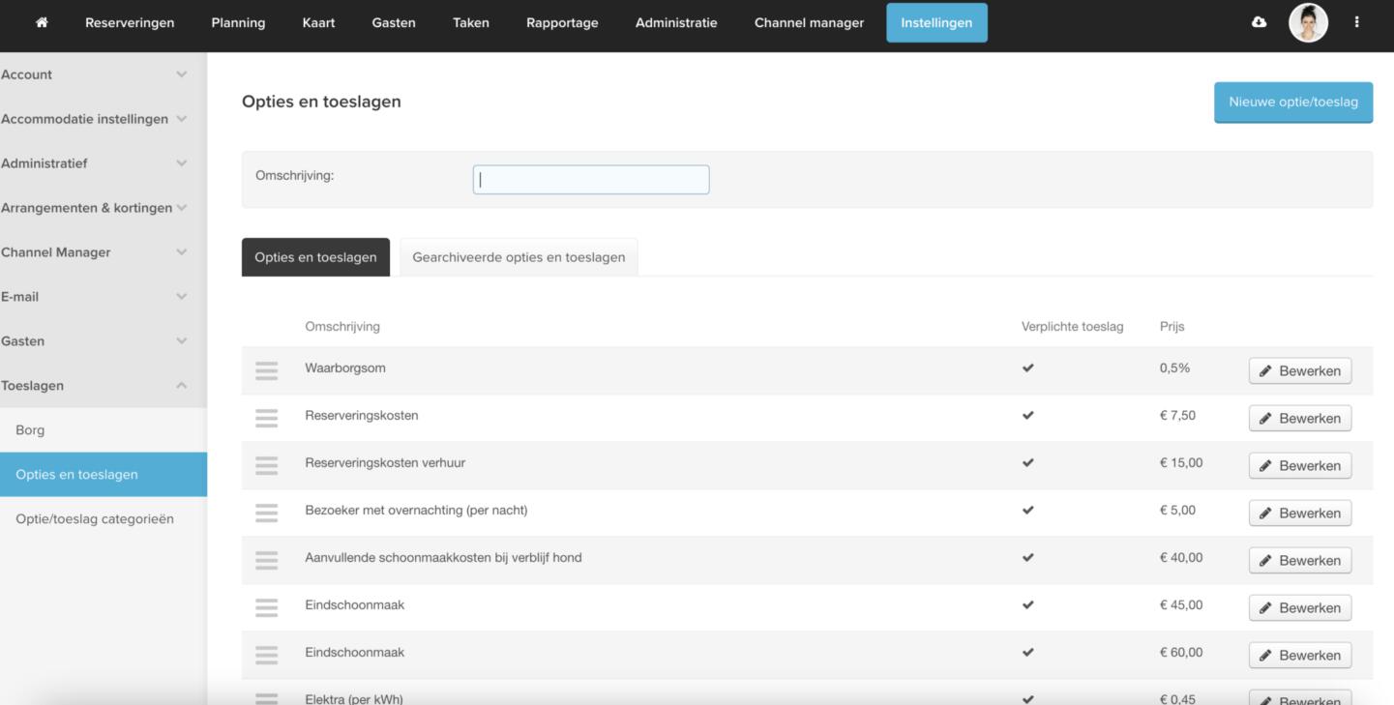Click checkmark for Aanvullende schoonmaakkosten row
Image resolution: width=1394 pixels, height=705 pixels.
click(x=1027, y=558)
